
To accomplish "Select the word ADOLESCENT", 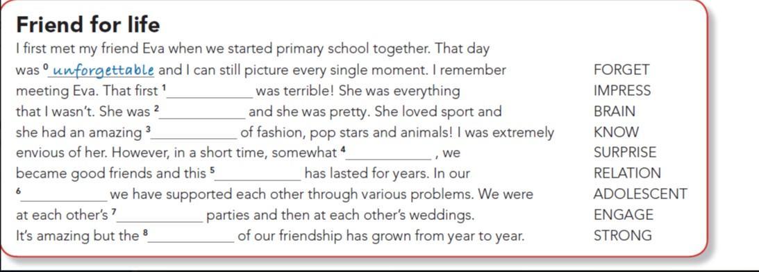I will point(640,194).
